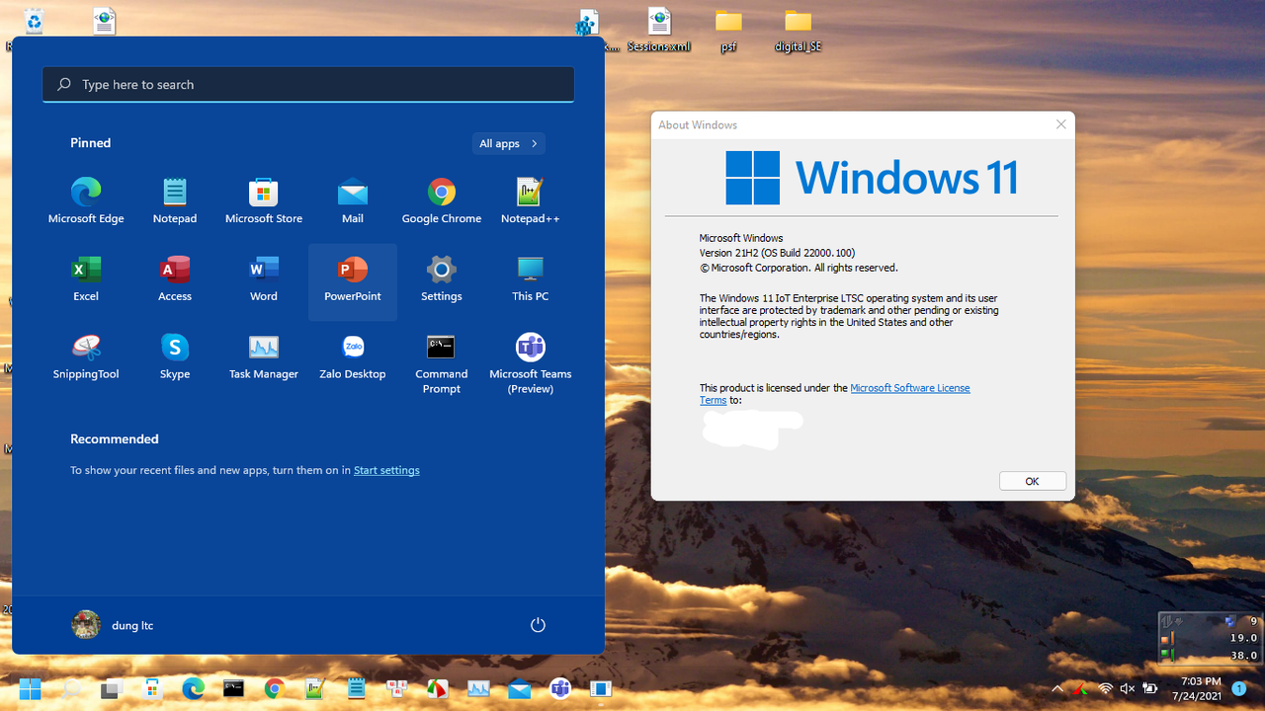1265x711 pixels.
Task: Close the About Windows dialog
Action: pos(1060,124)
